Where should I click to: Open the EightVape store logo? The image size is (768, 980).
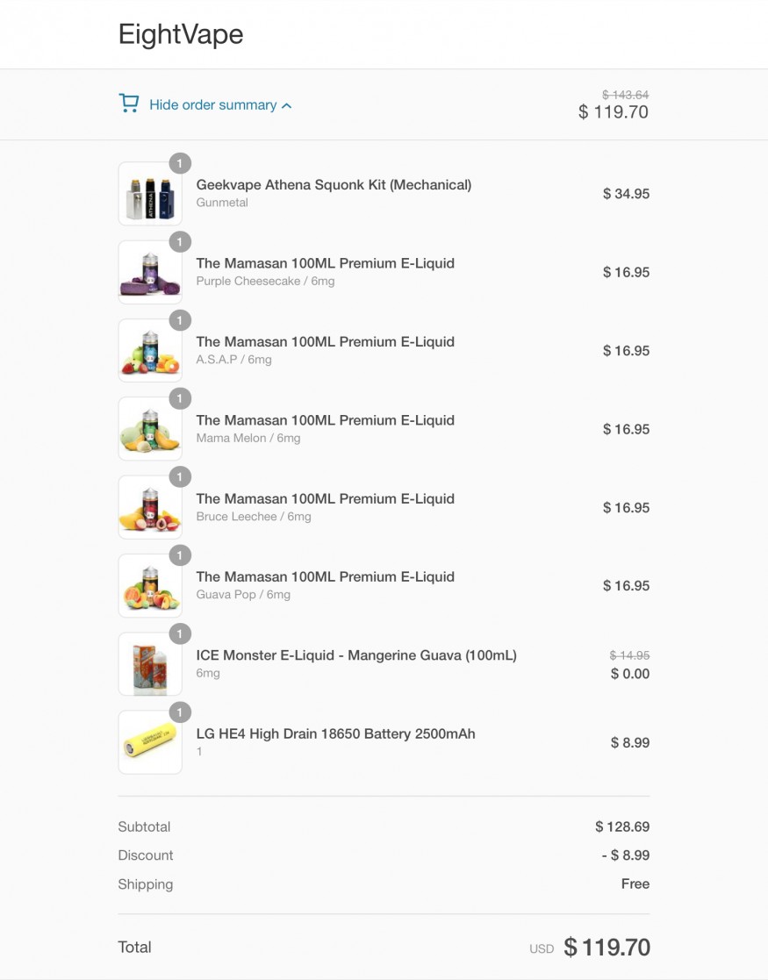pyautogui.click(x=181, y=33)
